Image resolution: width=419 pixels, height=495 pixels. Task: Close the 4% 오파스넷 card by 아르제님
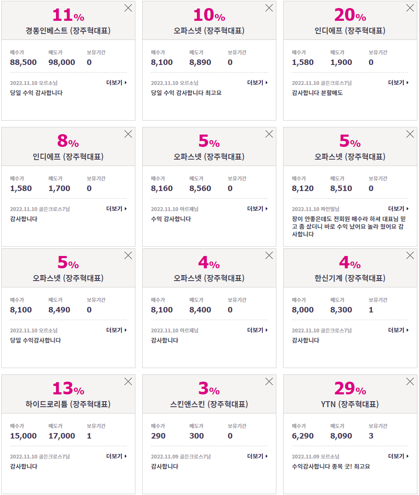(x=269, y=256)
